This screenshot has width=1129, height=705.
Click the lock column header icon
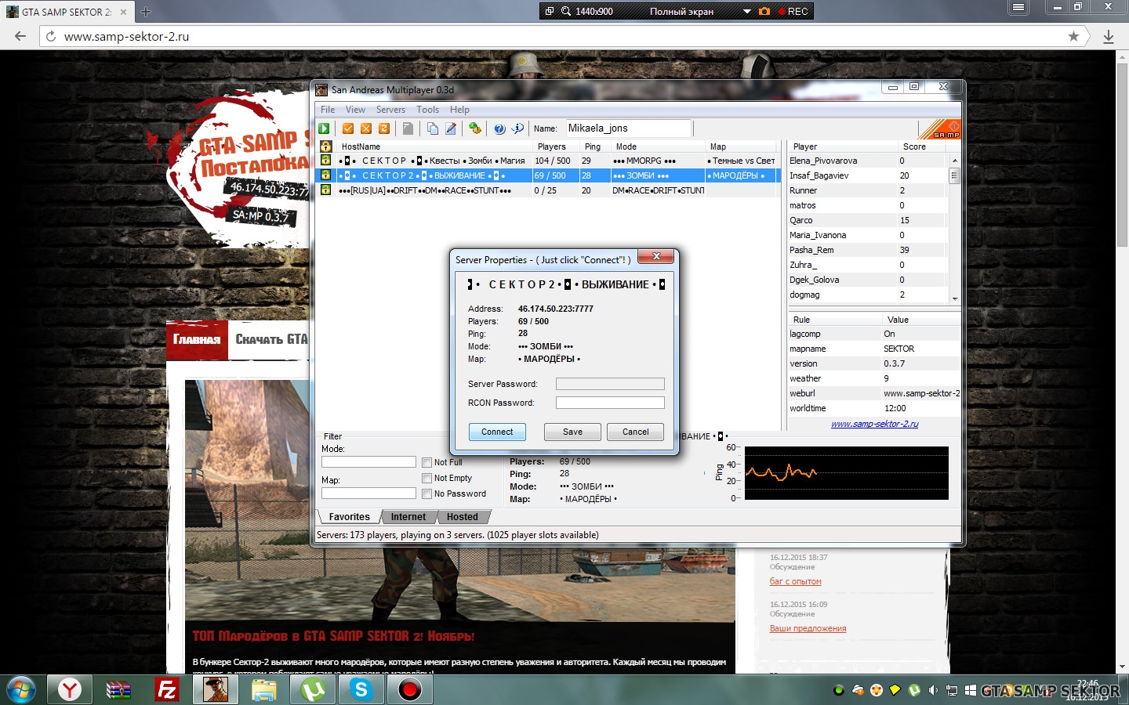click(325, 146)
